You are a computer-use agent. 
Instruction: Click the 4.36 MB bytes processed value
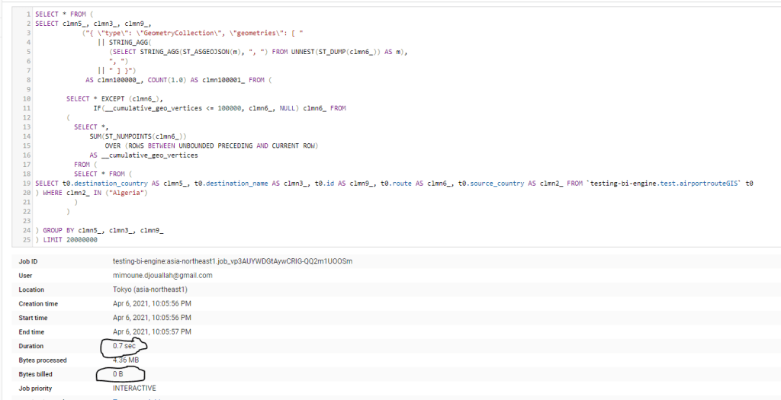click(x=127, y=360)
